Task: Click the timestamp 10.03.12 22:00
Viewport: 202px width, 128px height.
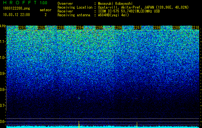Action: pyautogui.click(x=16, y=15)
